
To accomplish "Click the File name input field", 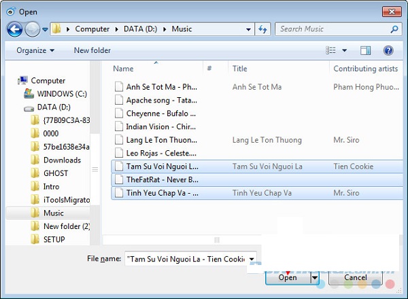I will [x=186, y=259].
